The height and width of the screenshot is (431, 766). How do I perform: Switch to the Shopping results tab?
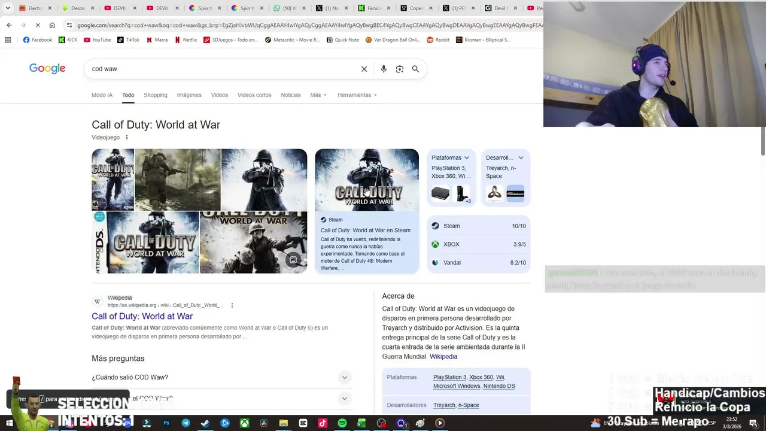tap(156, 95)
